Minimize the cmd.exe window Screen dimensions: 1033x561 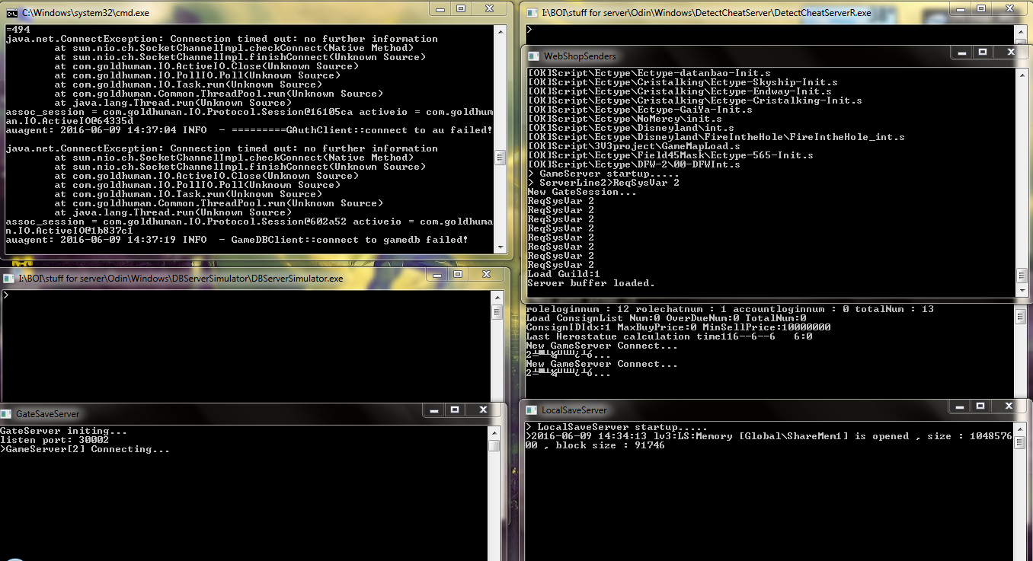pyautogui.click(x=441, y=8)
